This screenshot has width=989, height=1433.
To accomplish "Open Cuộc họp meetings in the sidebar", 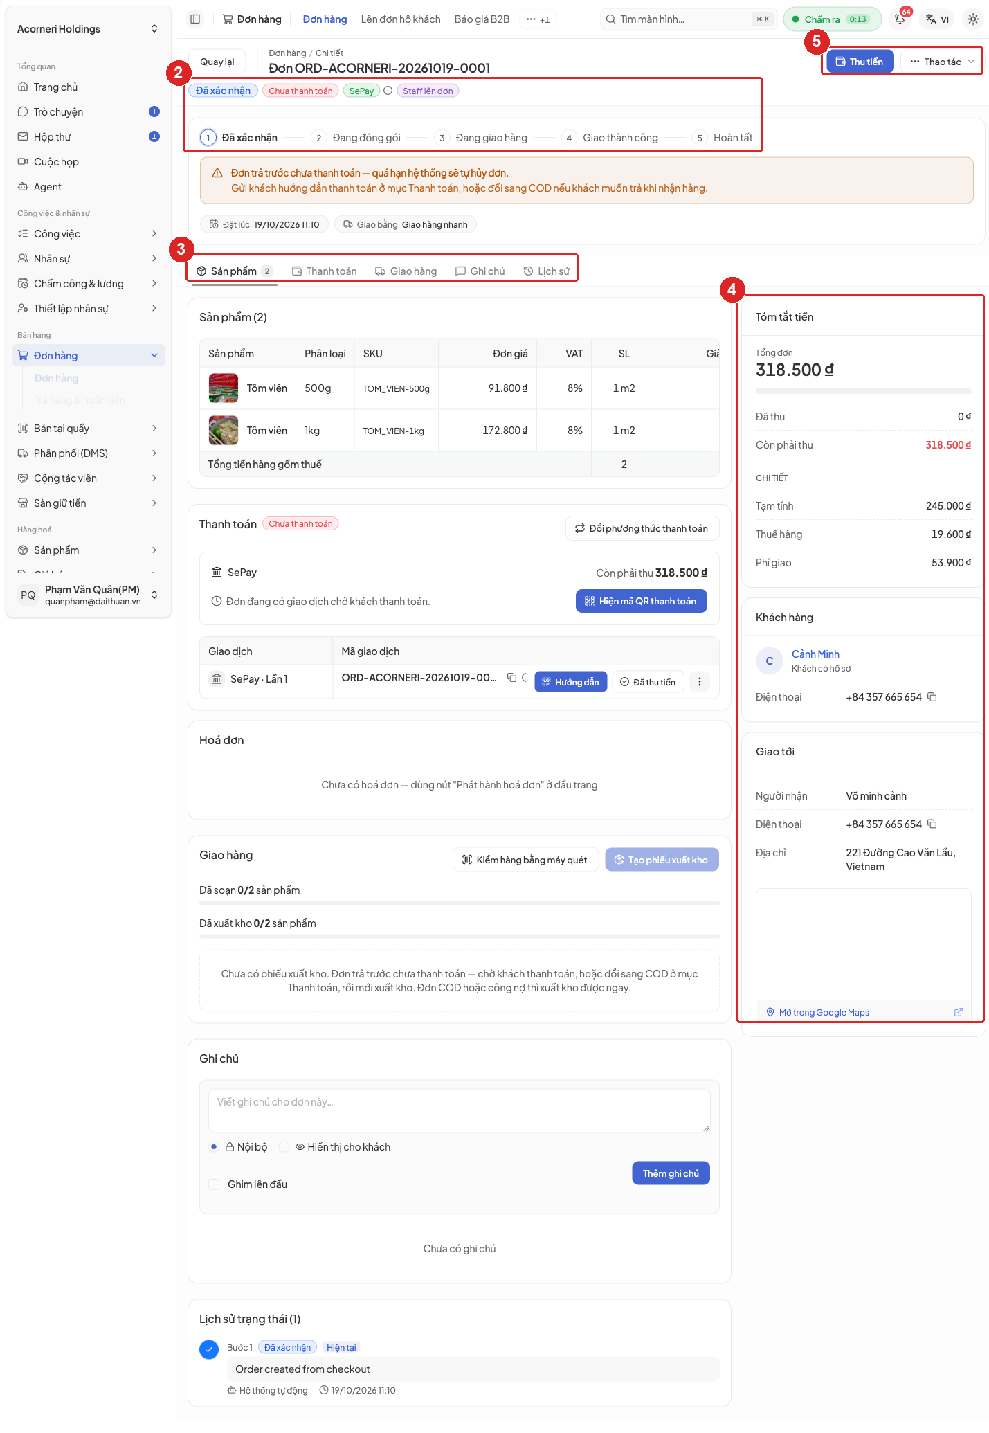I will pyautogui.click(x=89, y=162).
